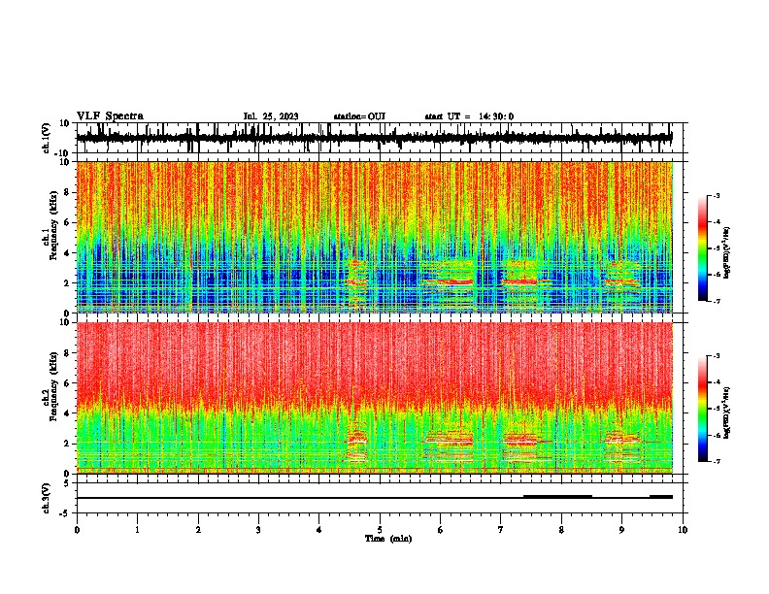This screenshot has width=769, height=594.
Task: Click the ch.1 emission burst near 9 minutes
Action: [622, 280]
